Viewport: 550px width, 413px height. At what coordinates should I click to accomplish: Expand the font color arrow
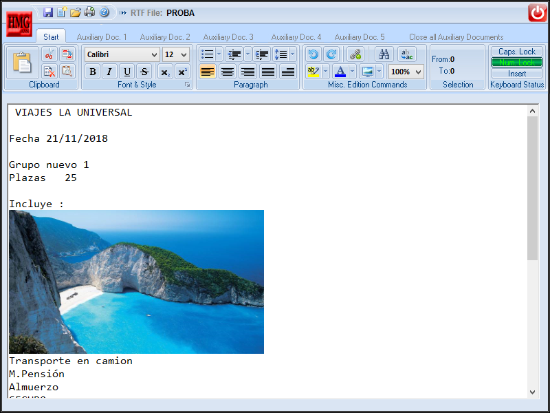click(x=352, y=72)
